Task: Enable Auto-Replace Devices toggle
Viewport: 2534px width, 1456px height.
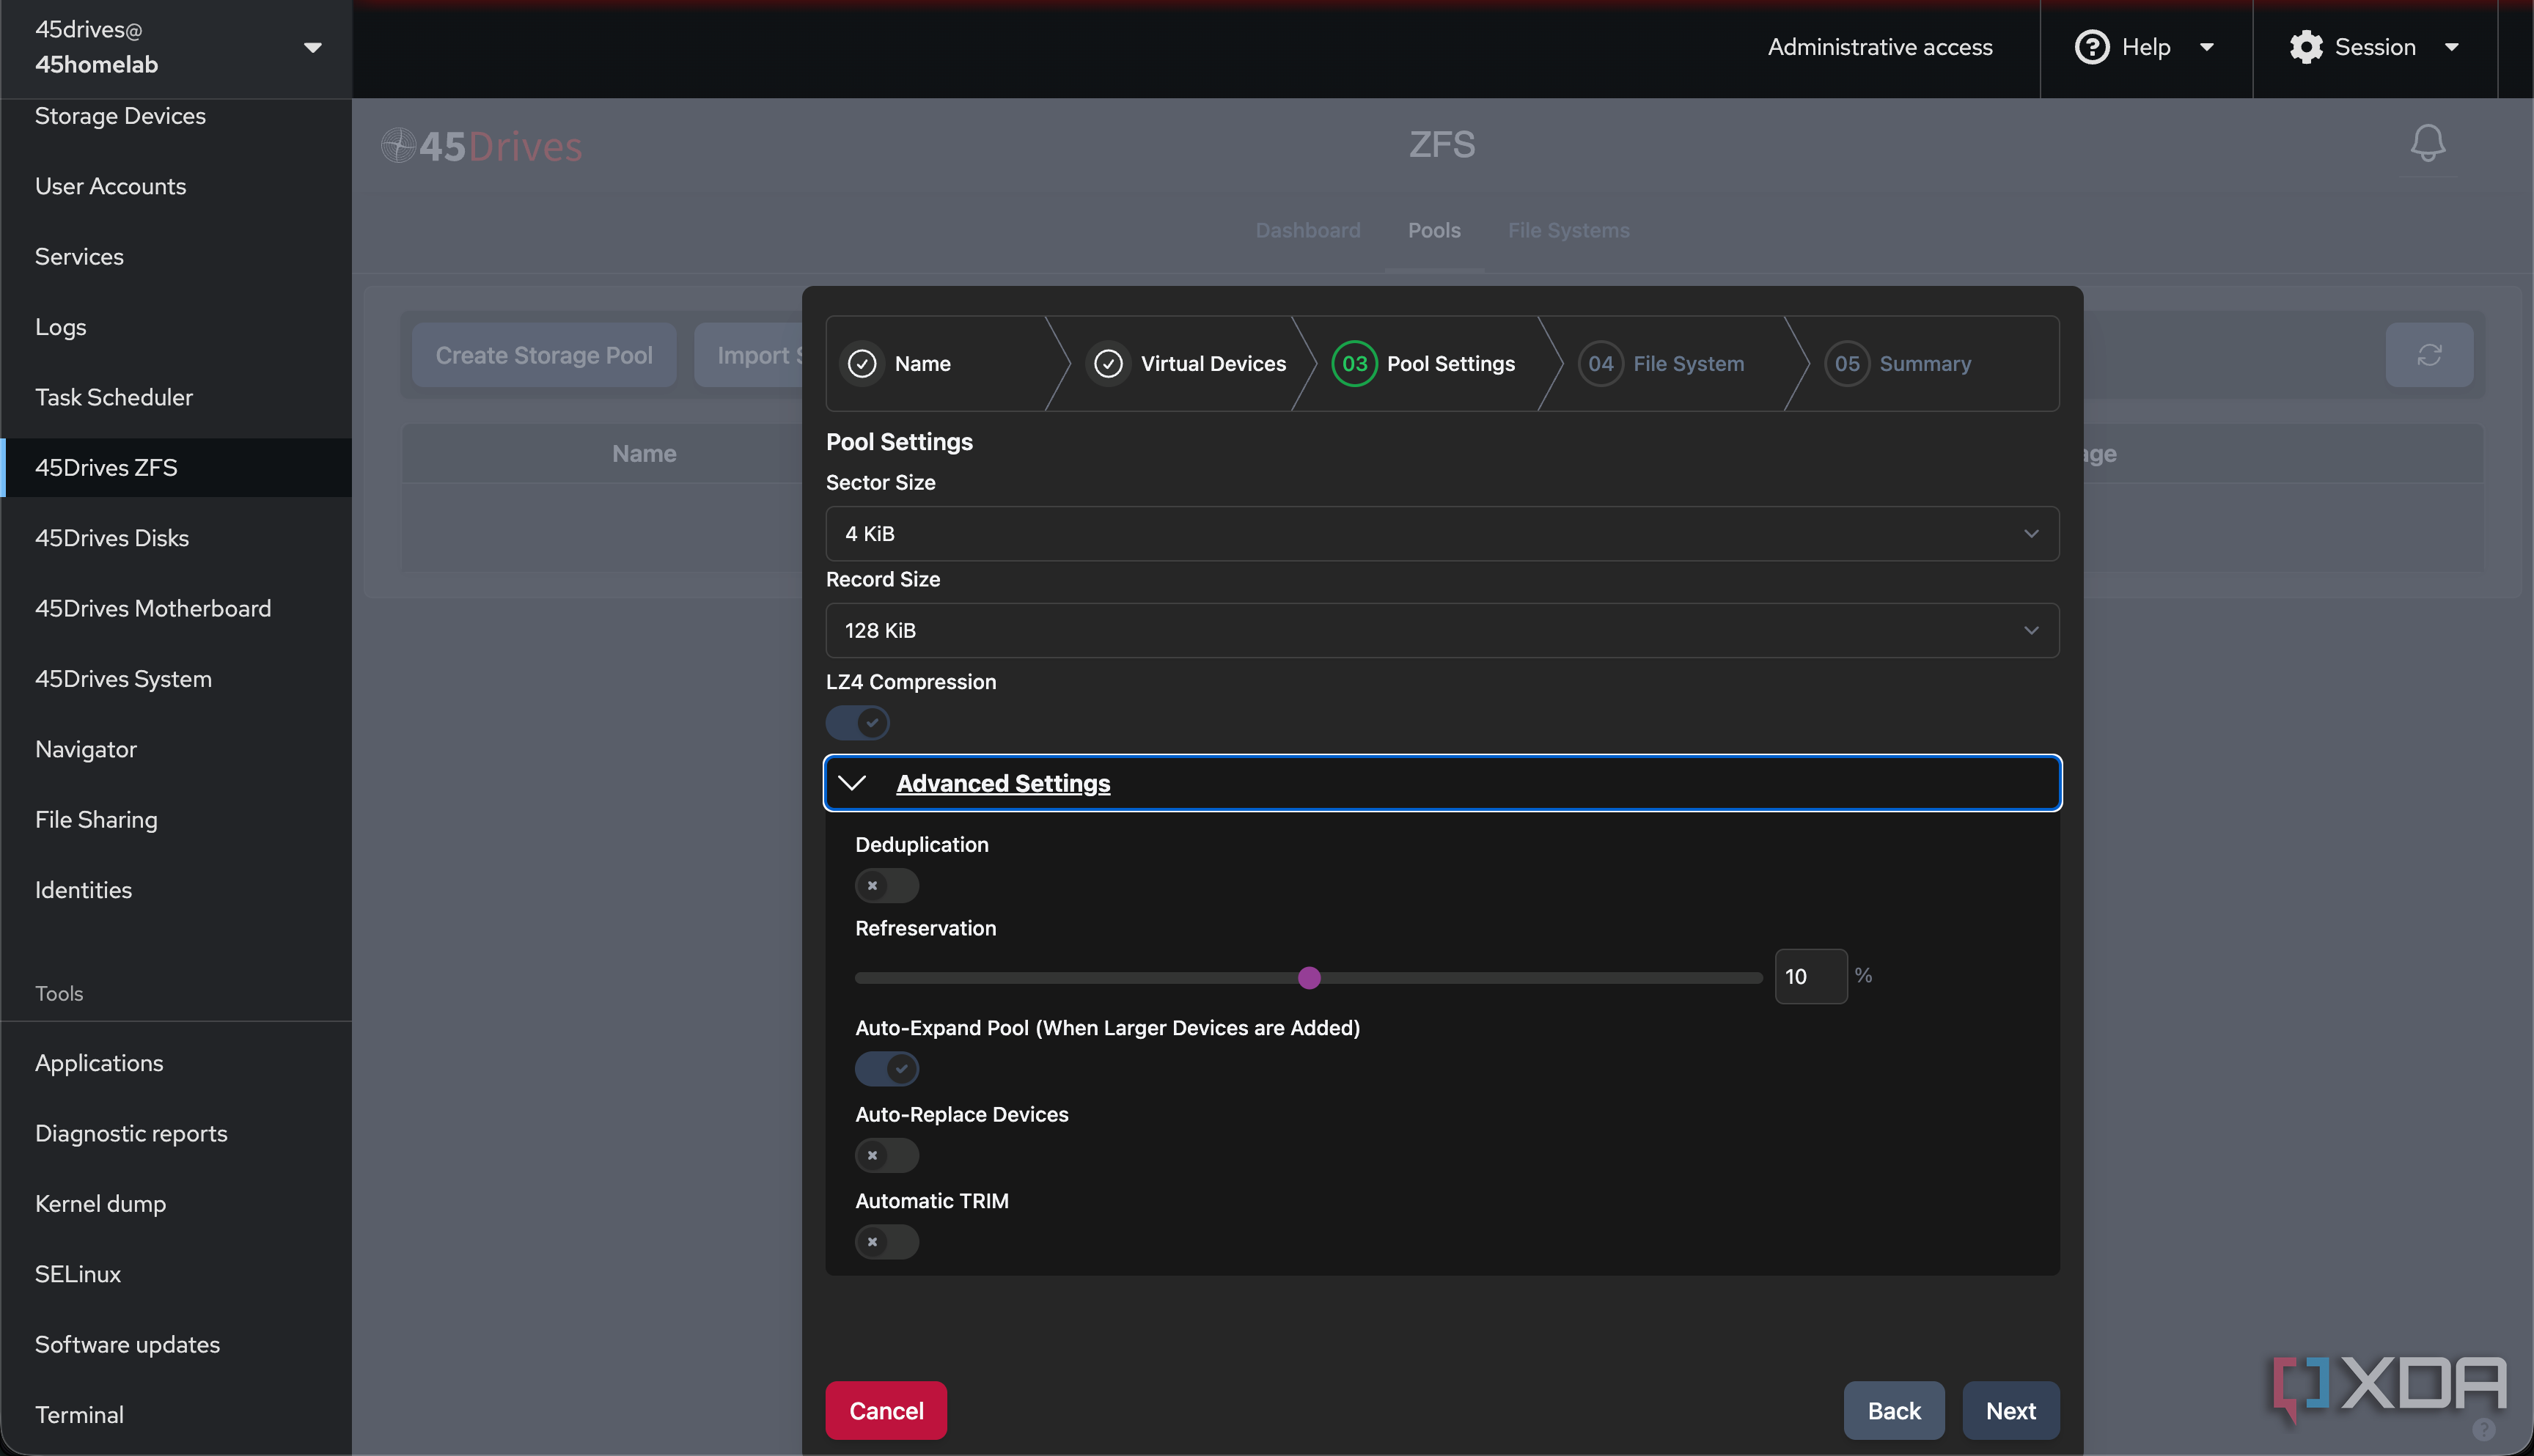Action: click(886, 1155)
